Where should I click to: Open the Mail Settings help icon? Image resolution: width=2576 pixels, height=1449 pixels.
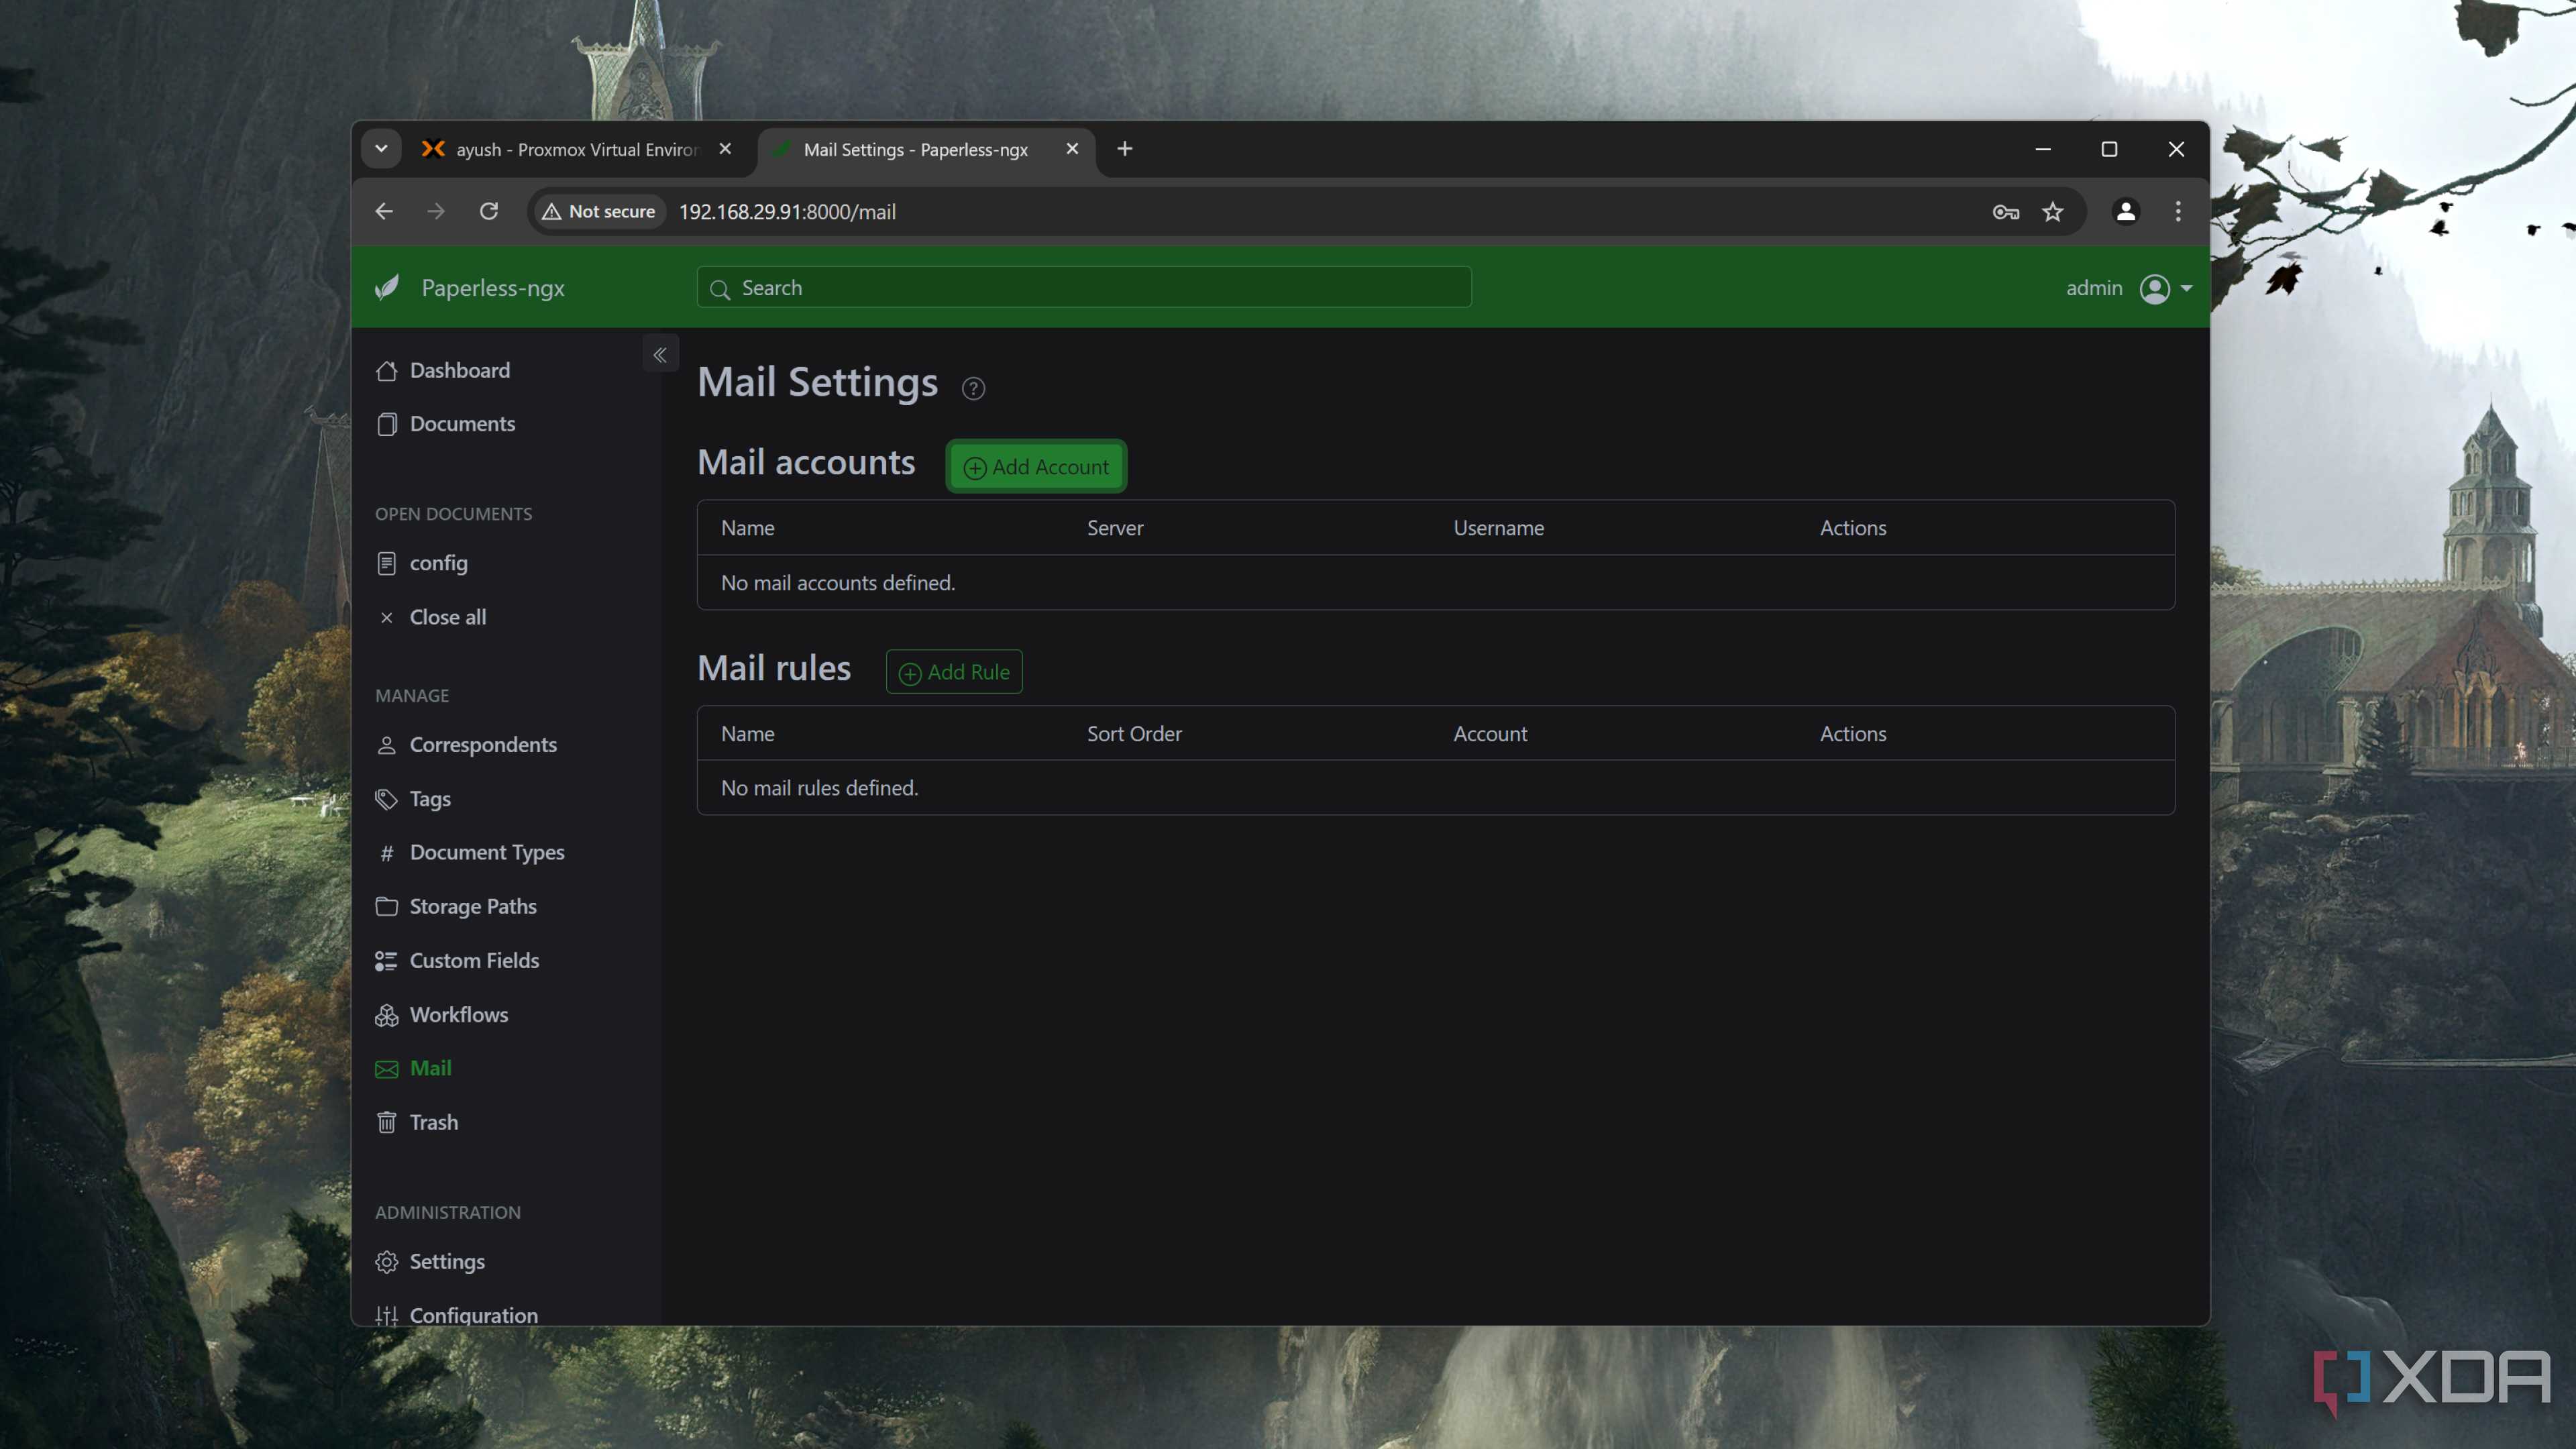coord(973,388)
